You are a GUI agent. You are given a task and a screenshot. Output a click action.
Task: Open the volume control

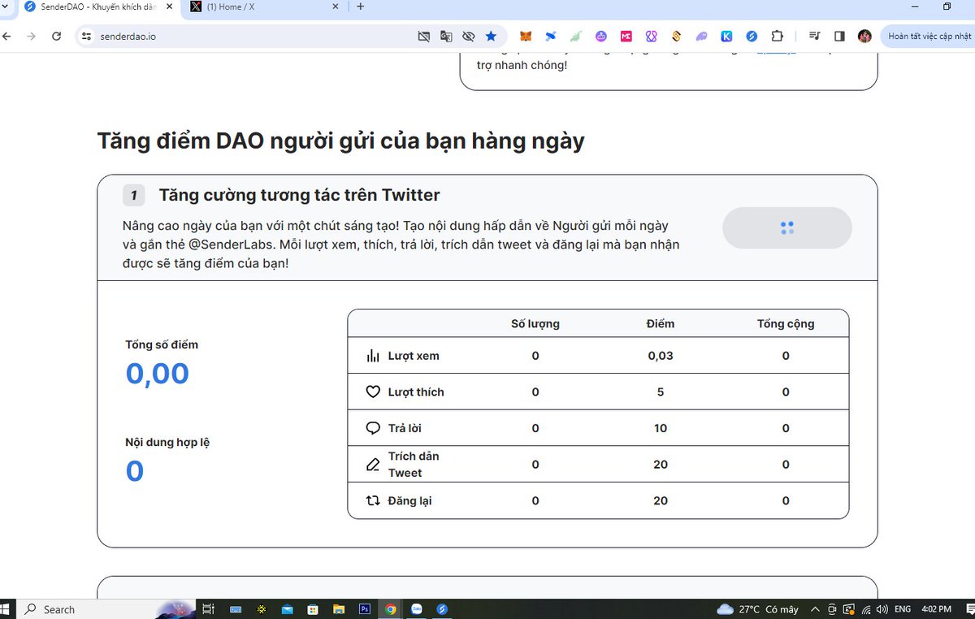point(883,609)
